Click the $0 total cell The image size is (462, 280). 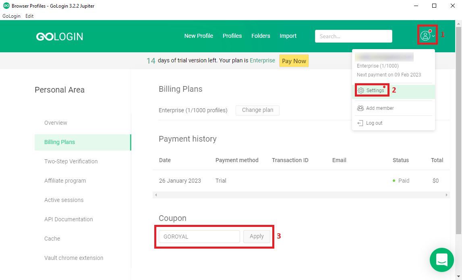pos(435,181)
